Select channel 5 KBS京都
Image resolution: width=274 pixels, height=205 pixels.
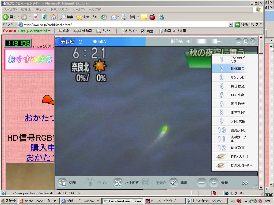pyautogui.click(x=235, y=95)
